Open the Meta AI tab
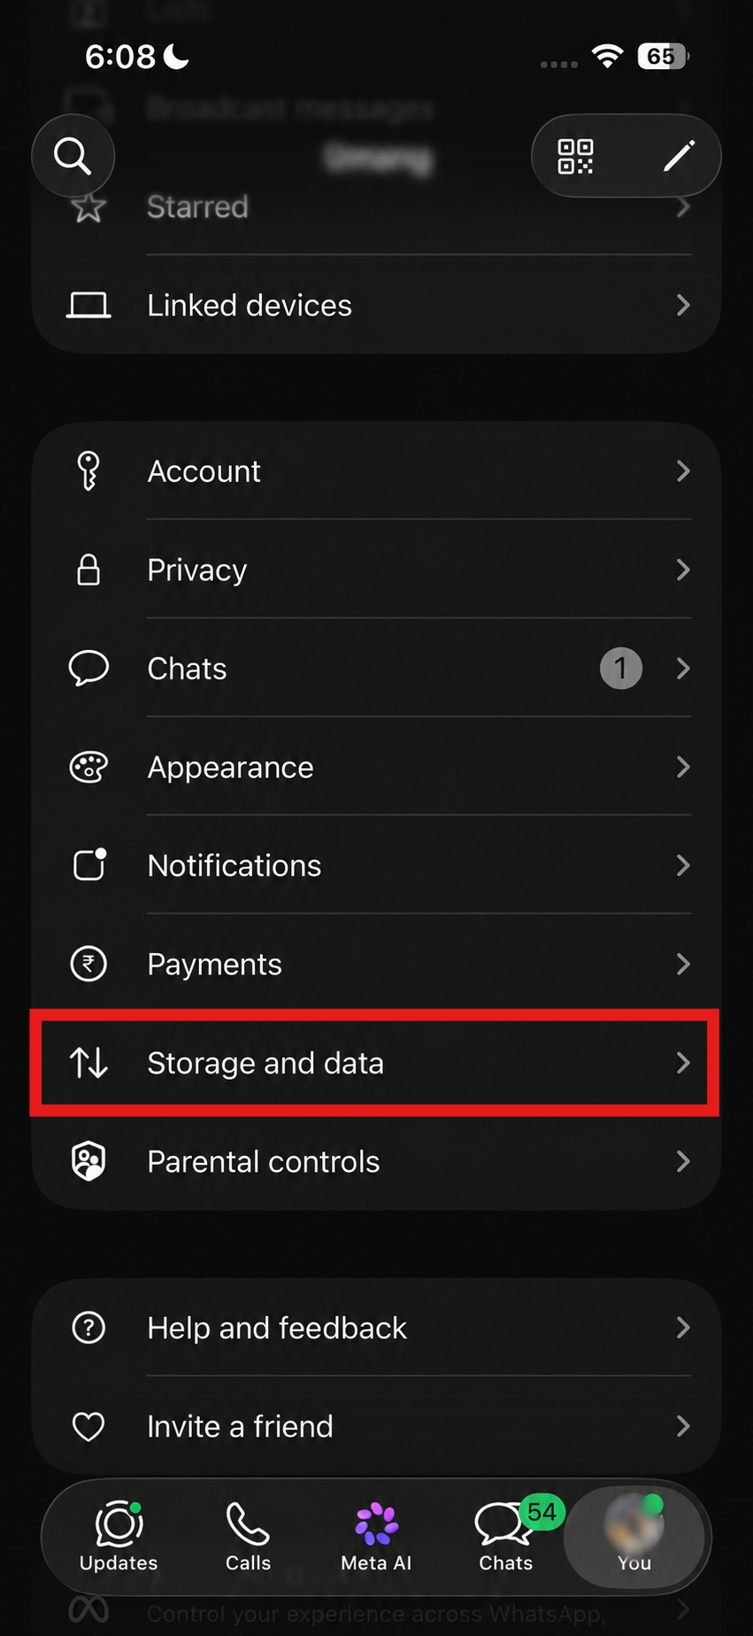The height and width of the screenshot is (1636, 753). (x=376, y=1536)
